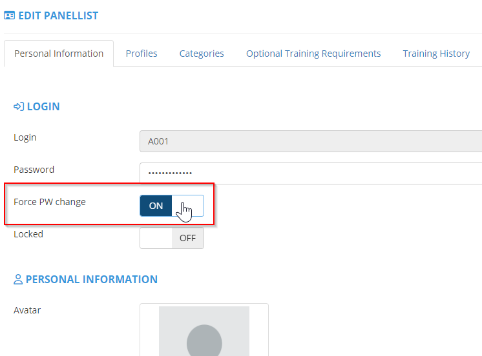View the Training History tab

[436, 54]
